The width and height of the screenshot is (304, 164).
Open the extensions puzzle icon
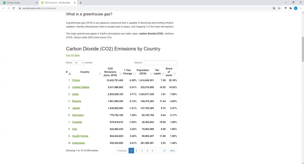coord(290,8)
